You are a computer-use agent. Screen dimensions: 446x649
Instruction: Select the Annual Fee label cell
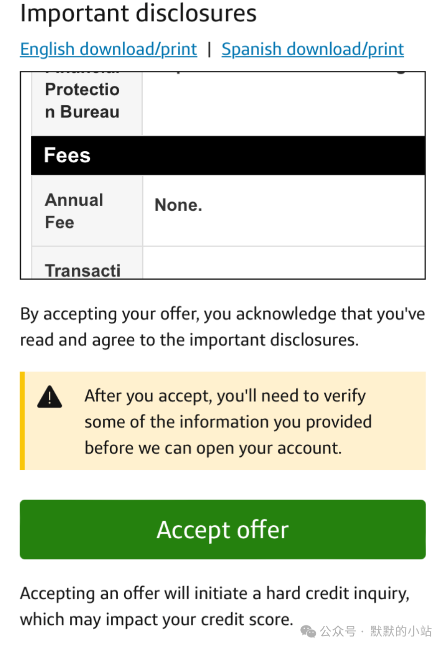pyautogui.click(x=87, y=211)
